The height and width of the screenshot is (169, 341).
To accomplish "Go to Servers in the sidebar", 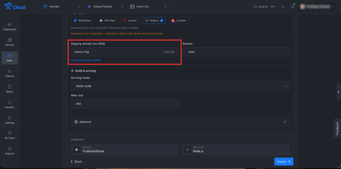I will pyautogui.click(x=10, y=42).
